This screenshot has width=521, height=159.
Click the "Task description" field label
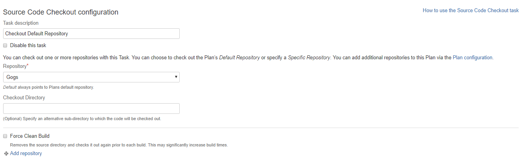pos(21,23)
